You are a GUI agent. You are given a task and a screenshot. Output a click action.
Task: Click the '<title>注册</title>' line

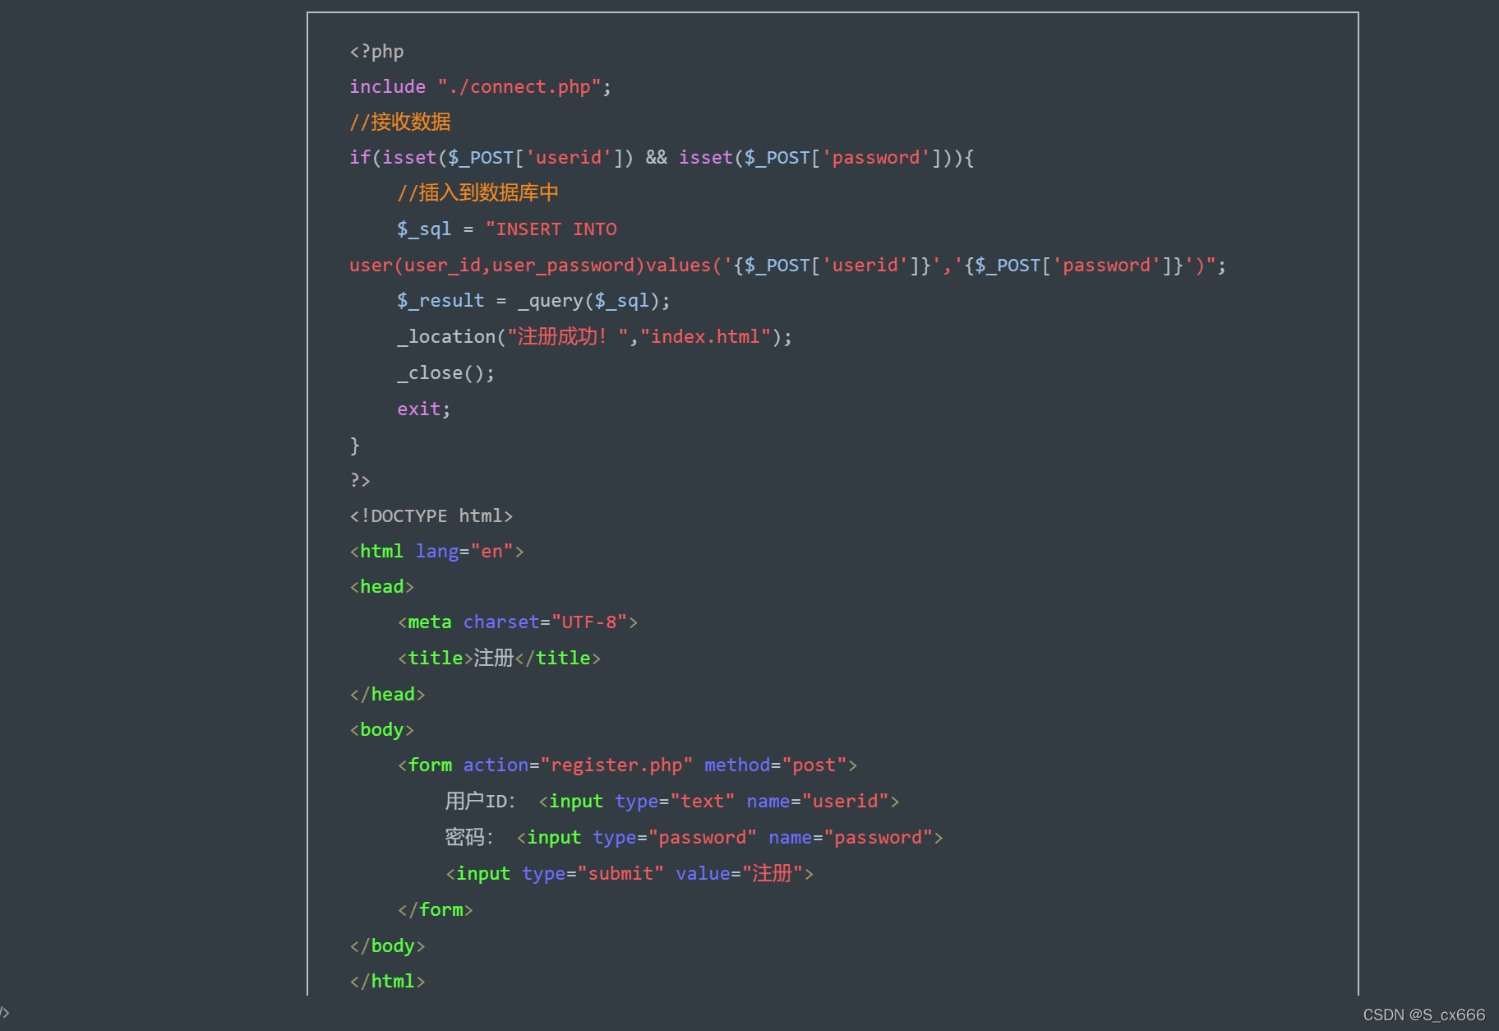click(x=499, y=658)
